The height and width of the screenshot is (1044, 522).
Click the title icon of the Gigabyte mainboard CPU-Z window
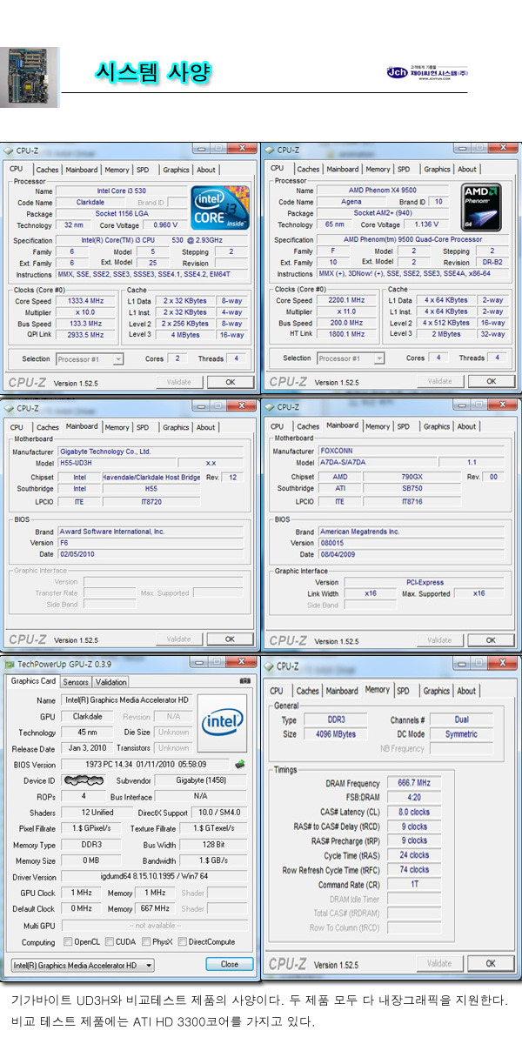(x=9, y=408)
